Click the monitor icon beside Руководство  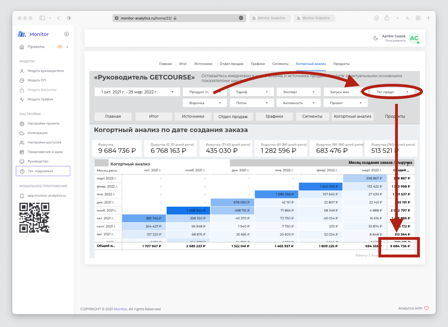22,161
